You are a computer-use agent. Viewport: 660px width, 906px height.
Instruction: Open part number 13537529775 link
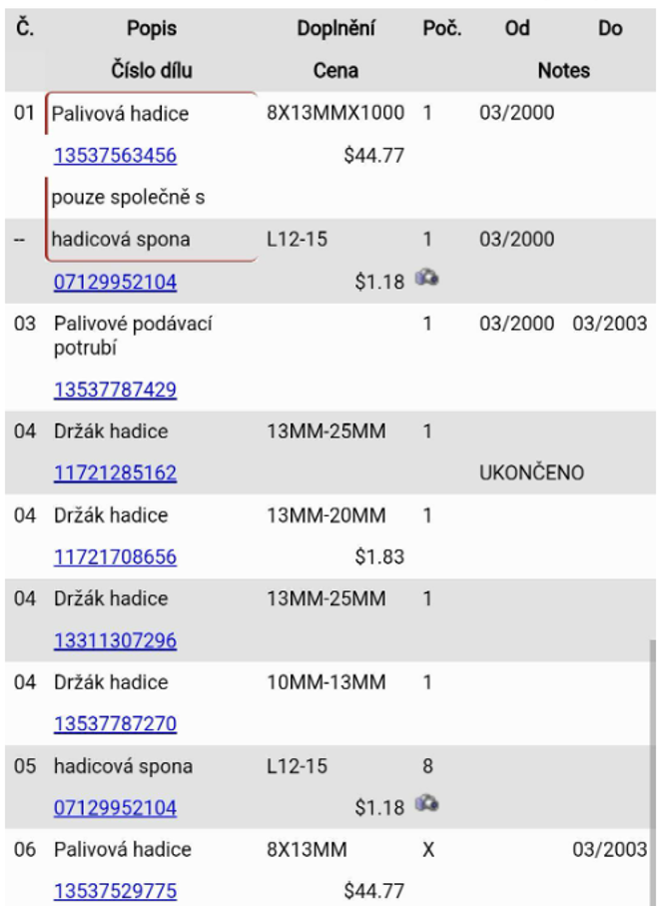pyautogui.click(x=115, y=891)
